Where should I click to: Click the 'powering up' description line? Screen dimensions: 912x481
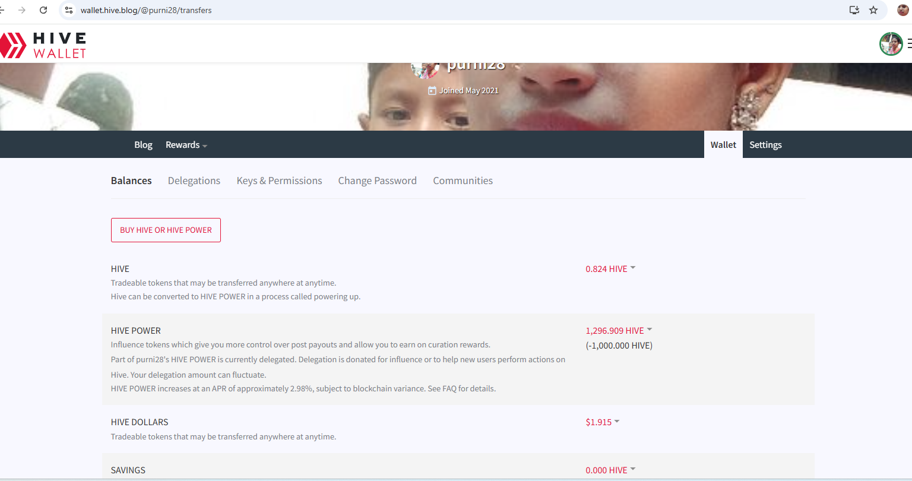tap(236, 297)
